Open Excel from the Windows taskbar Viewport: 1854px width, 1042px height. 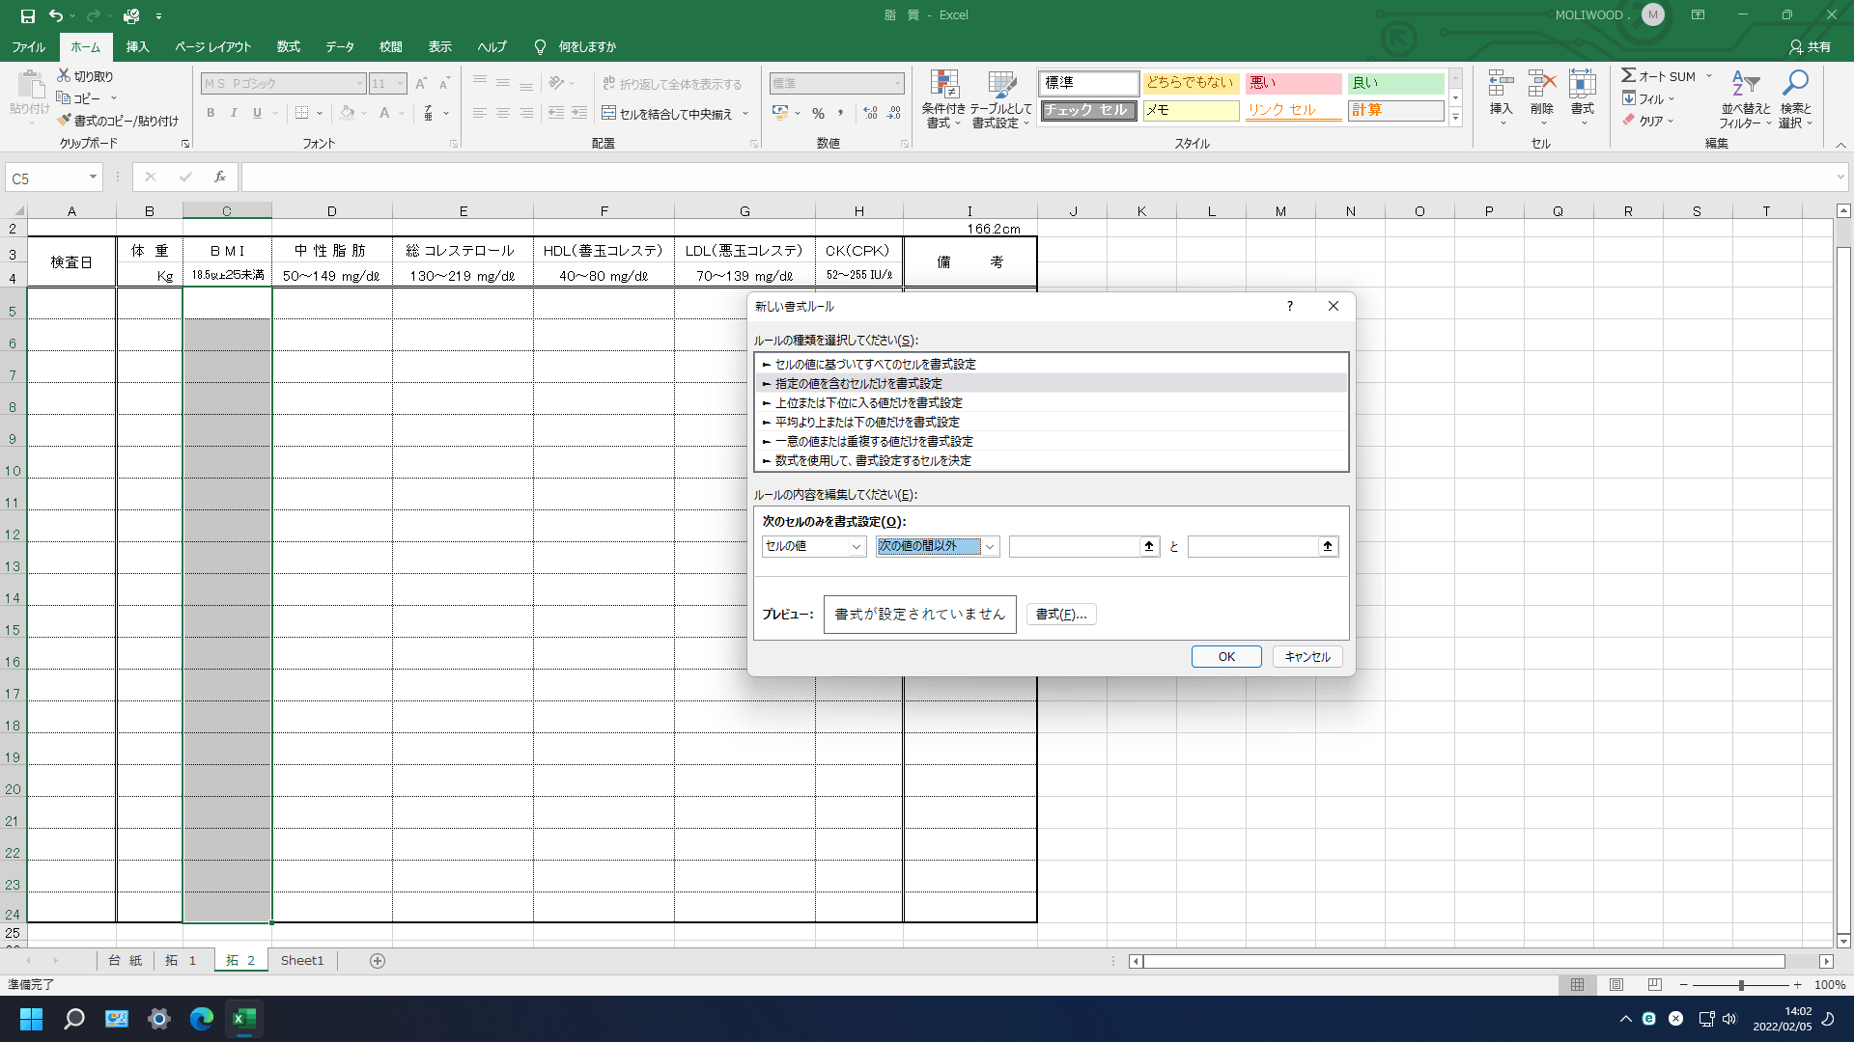coord(244,1019)
